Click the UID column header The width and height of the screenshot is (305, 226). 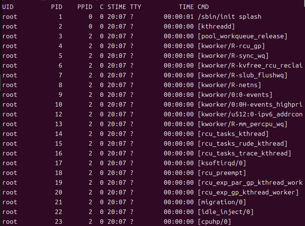click(8, 7)
